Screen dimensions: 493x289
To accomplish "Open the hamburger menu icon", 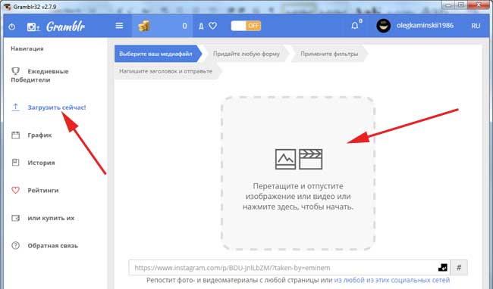I will [x=119, y=26].
